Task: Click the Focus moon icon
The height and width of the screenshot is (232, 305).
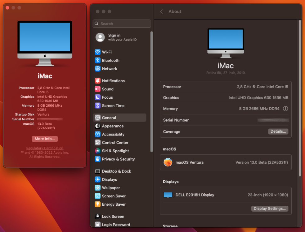Action: 97,97
